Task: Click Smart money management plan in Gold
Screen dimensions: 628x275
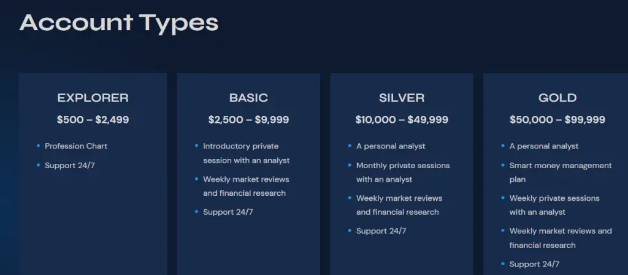Action: [x=561, y=172]
